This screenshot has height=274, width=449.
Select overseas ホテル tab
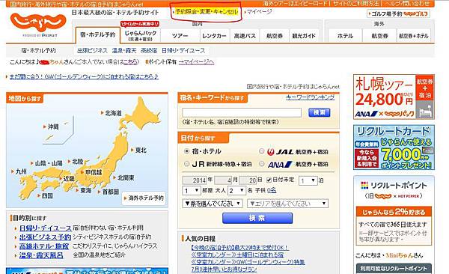click(345, 36)
